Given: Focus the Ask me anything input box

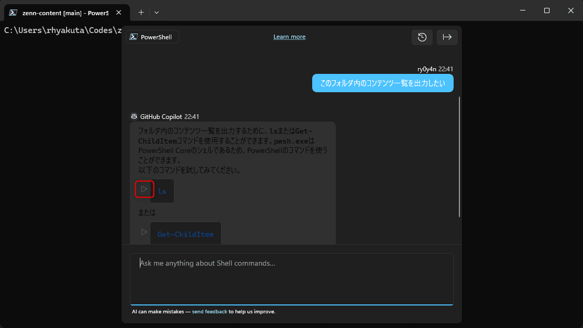Looking at the screenshot, I should point(291,279).
